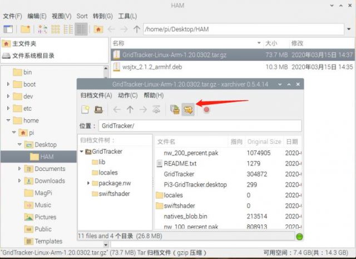356x259 pixels.
Task: Click GridTracker tar.gz archive icon in HAM folder
Action: (x=116, y=55)
